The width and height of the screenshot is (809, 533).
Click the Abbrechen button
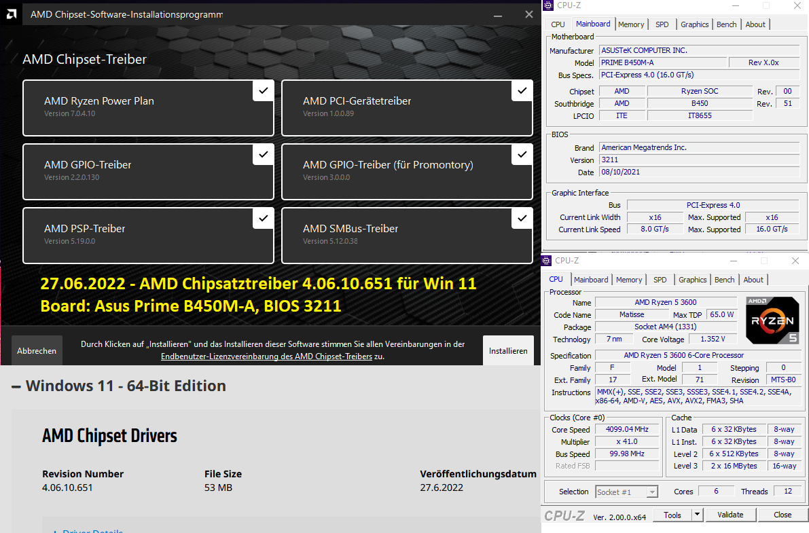pos(37,350)
